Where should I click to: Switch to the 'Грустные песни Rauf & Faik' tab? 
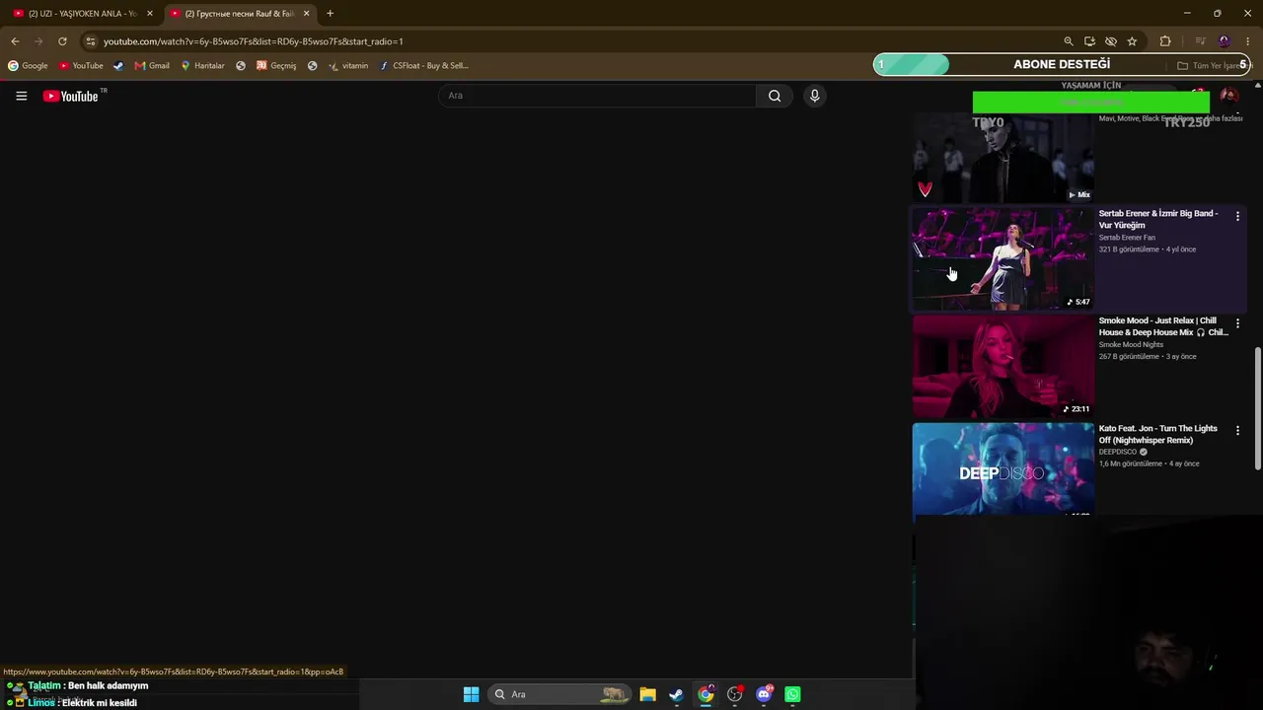240,14
